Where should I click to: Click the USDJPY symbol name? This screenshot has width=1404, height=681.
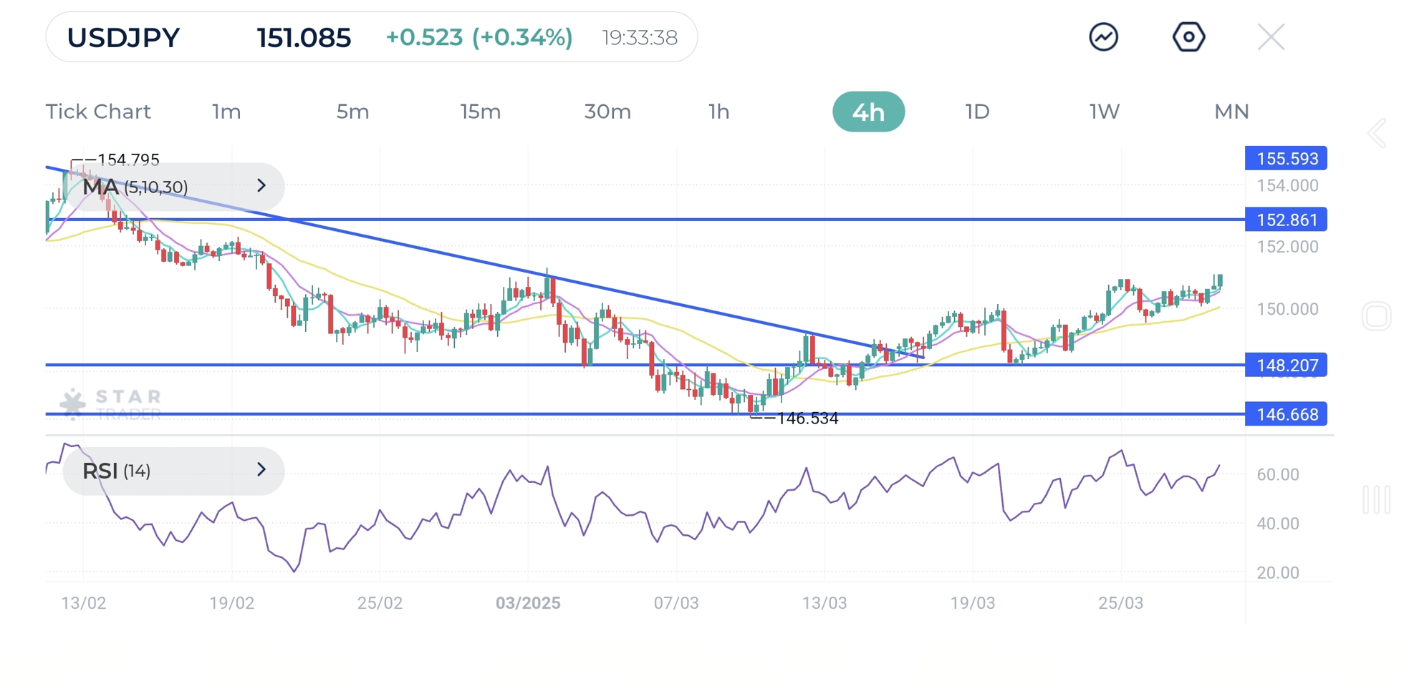[x=123, y=37]
